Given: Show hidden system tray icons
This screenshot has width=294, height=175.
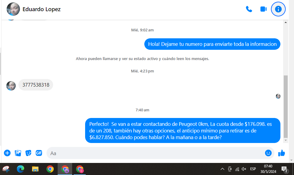Looking at the screenshot, I should [222, 169].
